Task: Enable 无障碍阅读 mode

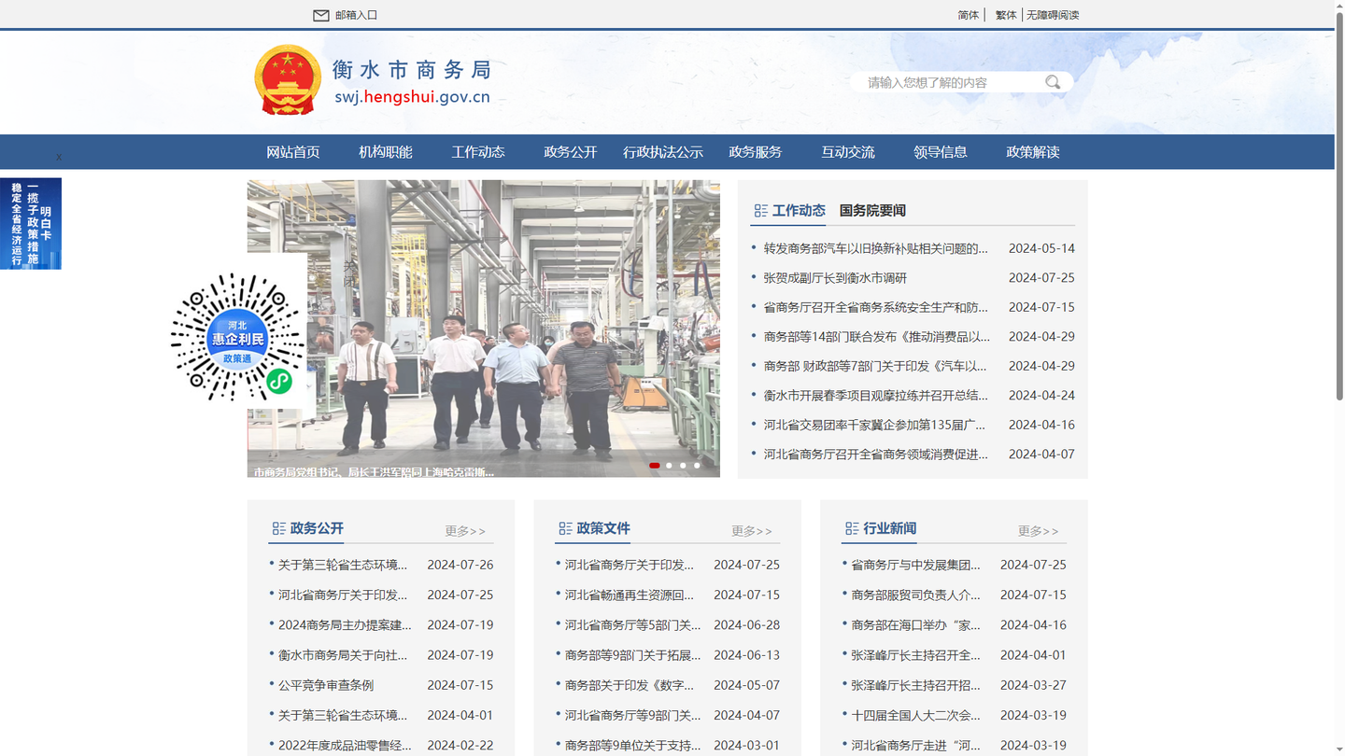Action: (1053, 15)
